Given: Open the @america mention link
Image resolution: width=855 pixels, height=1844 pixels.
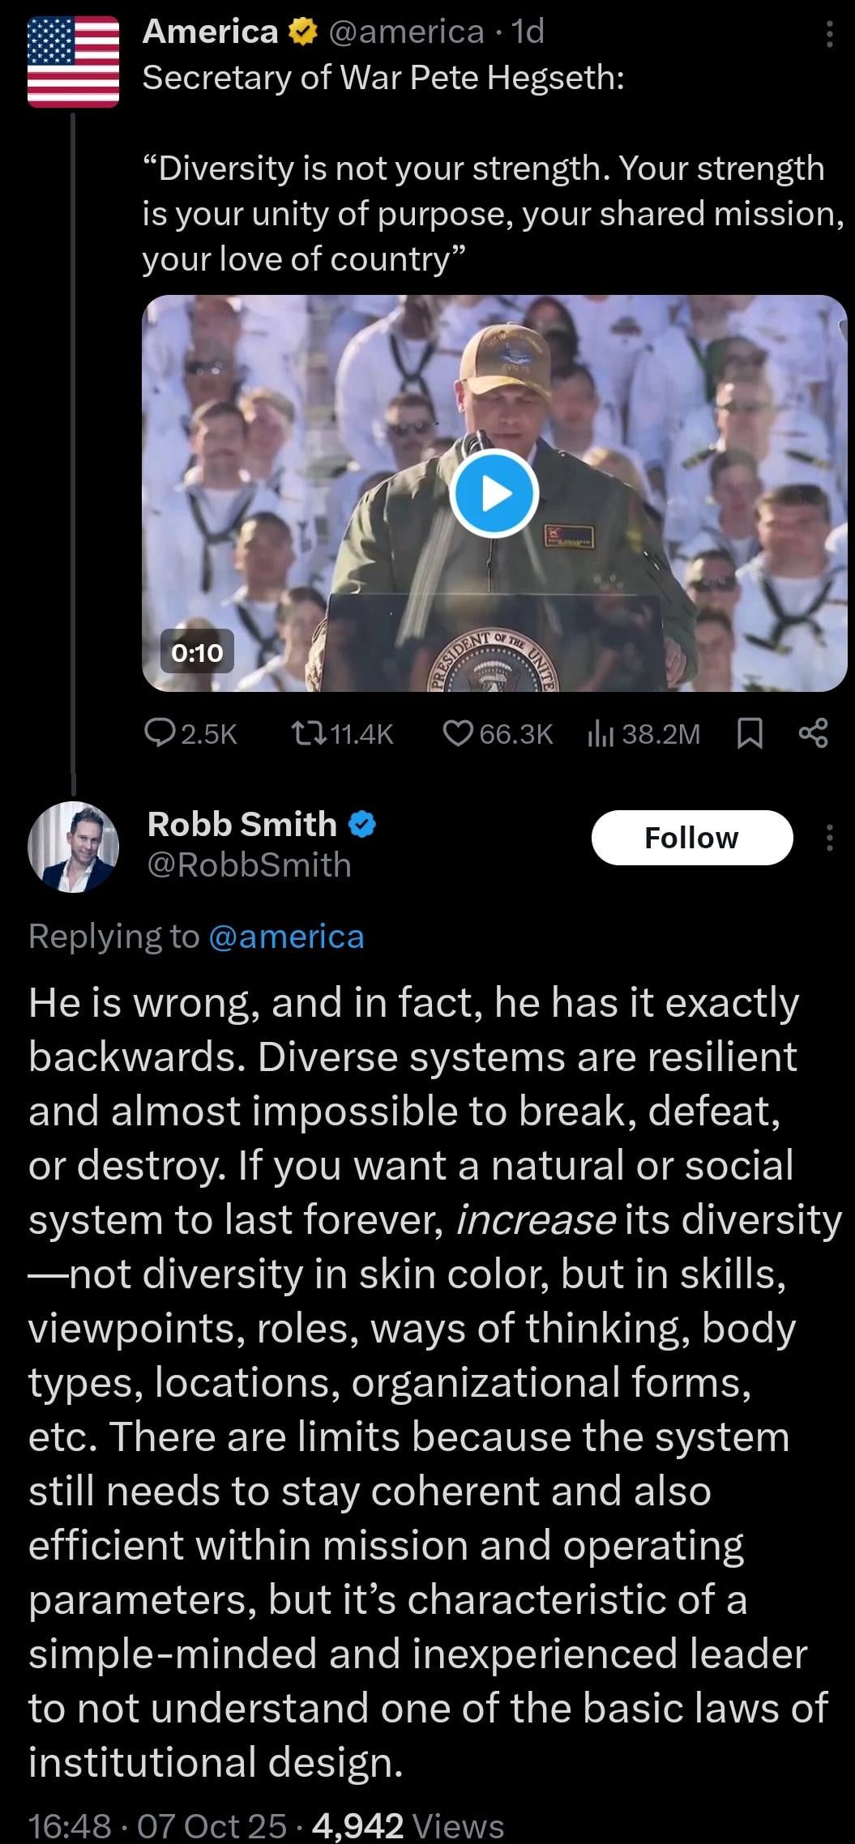Looking at the screenshot, I should pyautogui.click(x=286, y=937).
